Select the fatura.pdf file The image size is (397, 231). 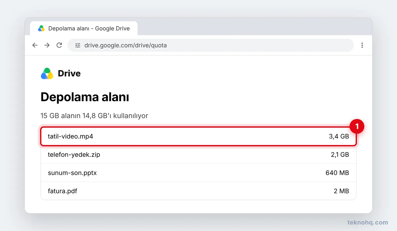pyautogui.click(x=198, y=191)
